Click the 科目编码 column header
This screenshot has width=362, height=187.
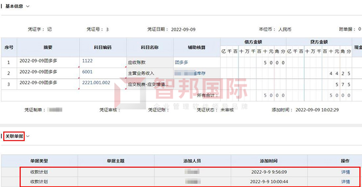point(103,47)
